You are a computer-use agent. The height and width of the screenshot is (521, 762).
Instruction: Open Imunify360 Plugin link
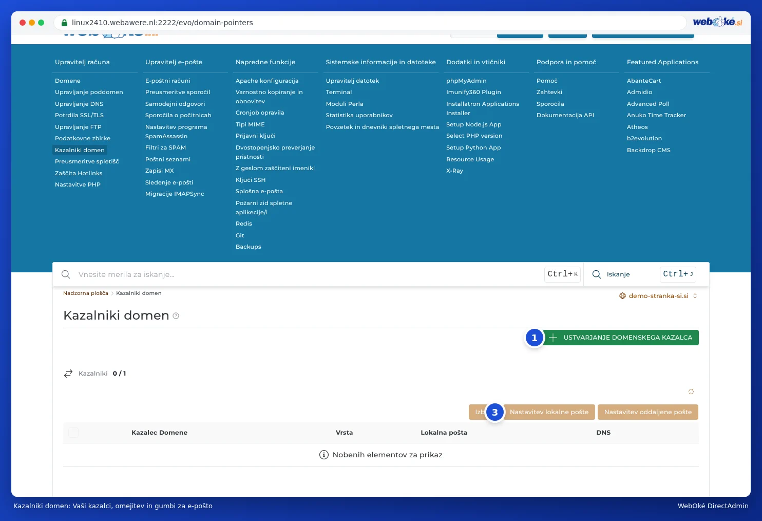473,92
